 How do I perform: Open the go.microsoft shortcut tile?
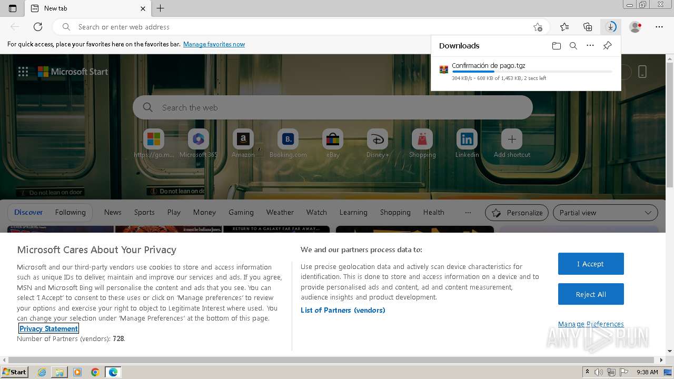tap(154, 144)
